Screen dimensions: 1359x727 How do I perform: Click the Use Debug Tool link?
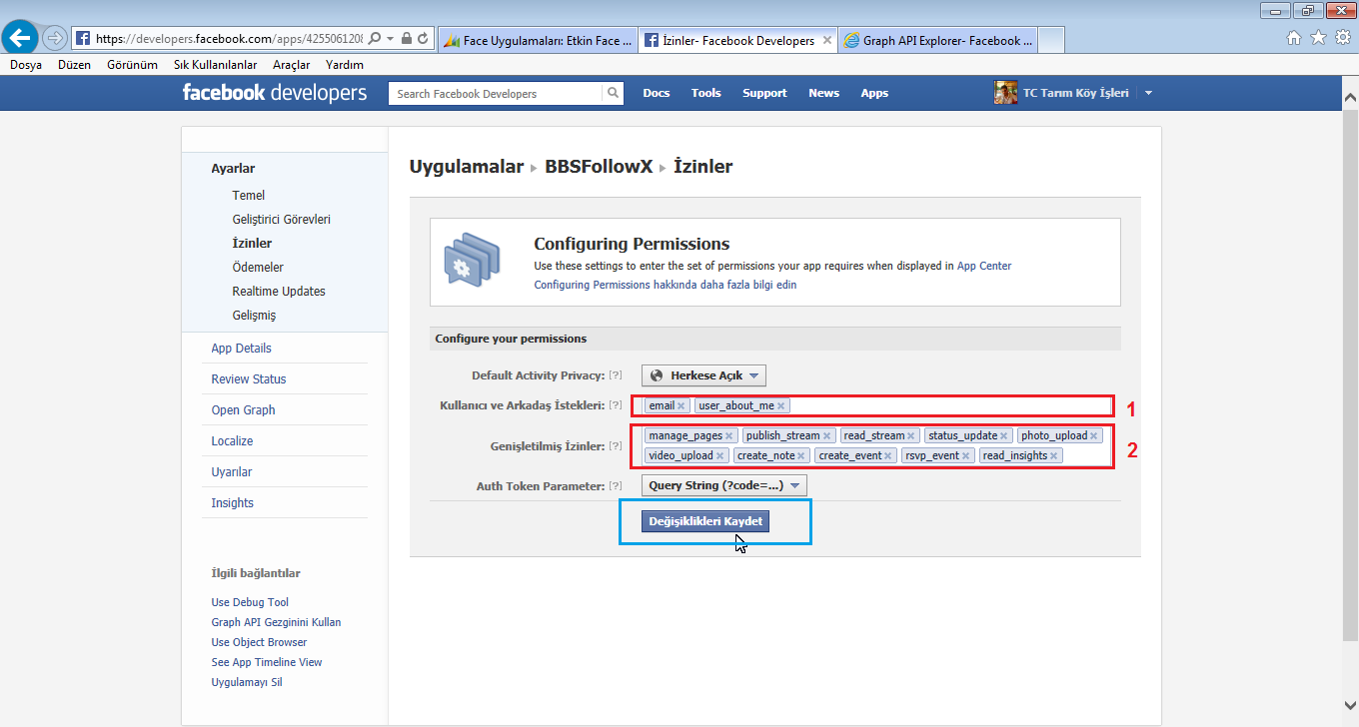tap(250, 602)
